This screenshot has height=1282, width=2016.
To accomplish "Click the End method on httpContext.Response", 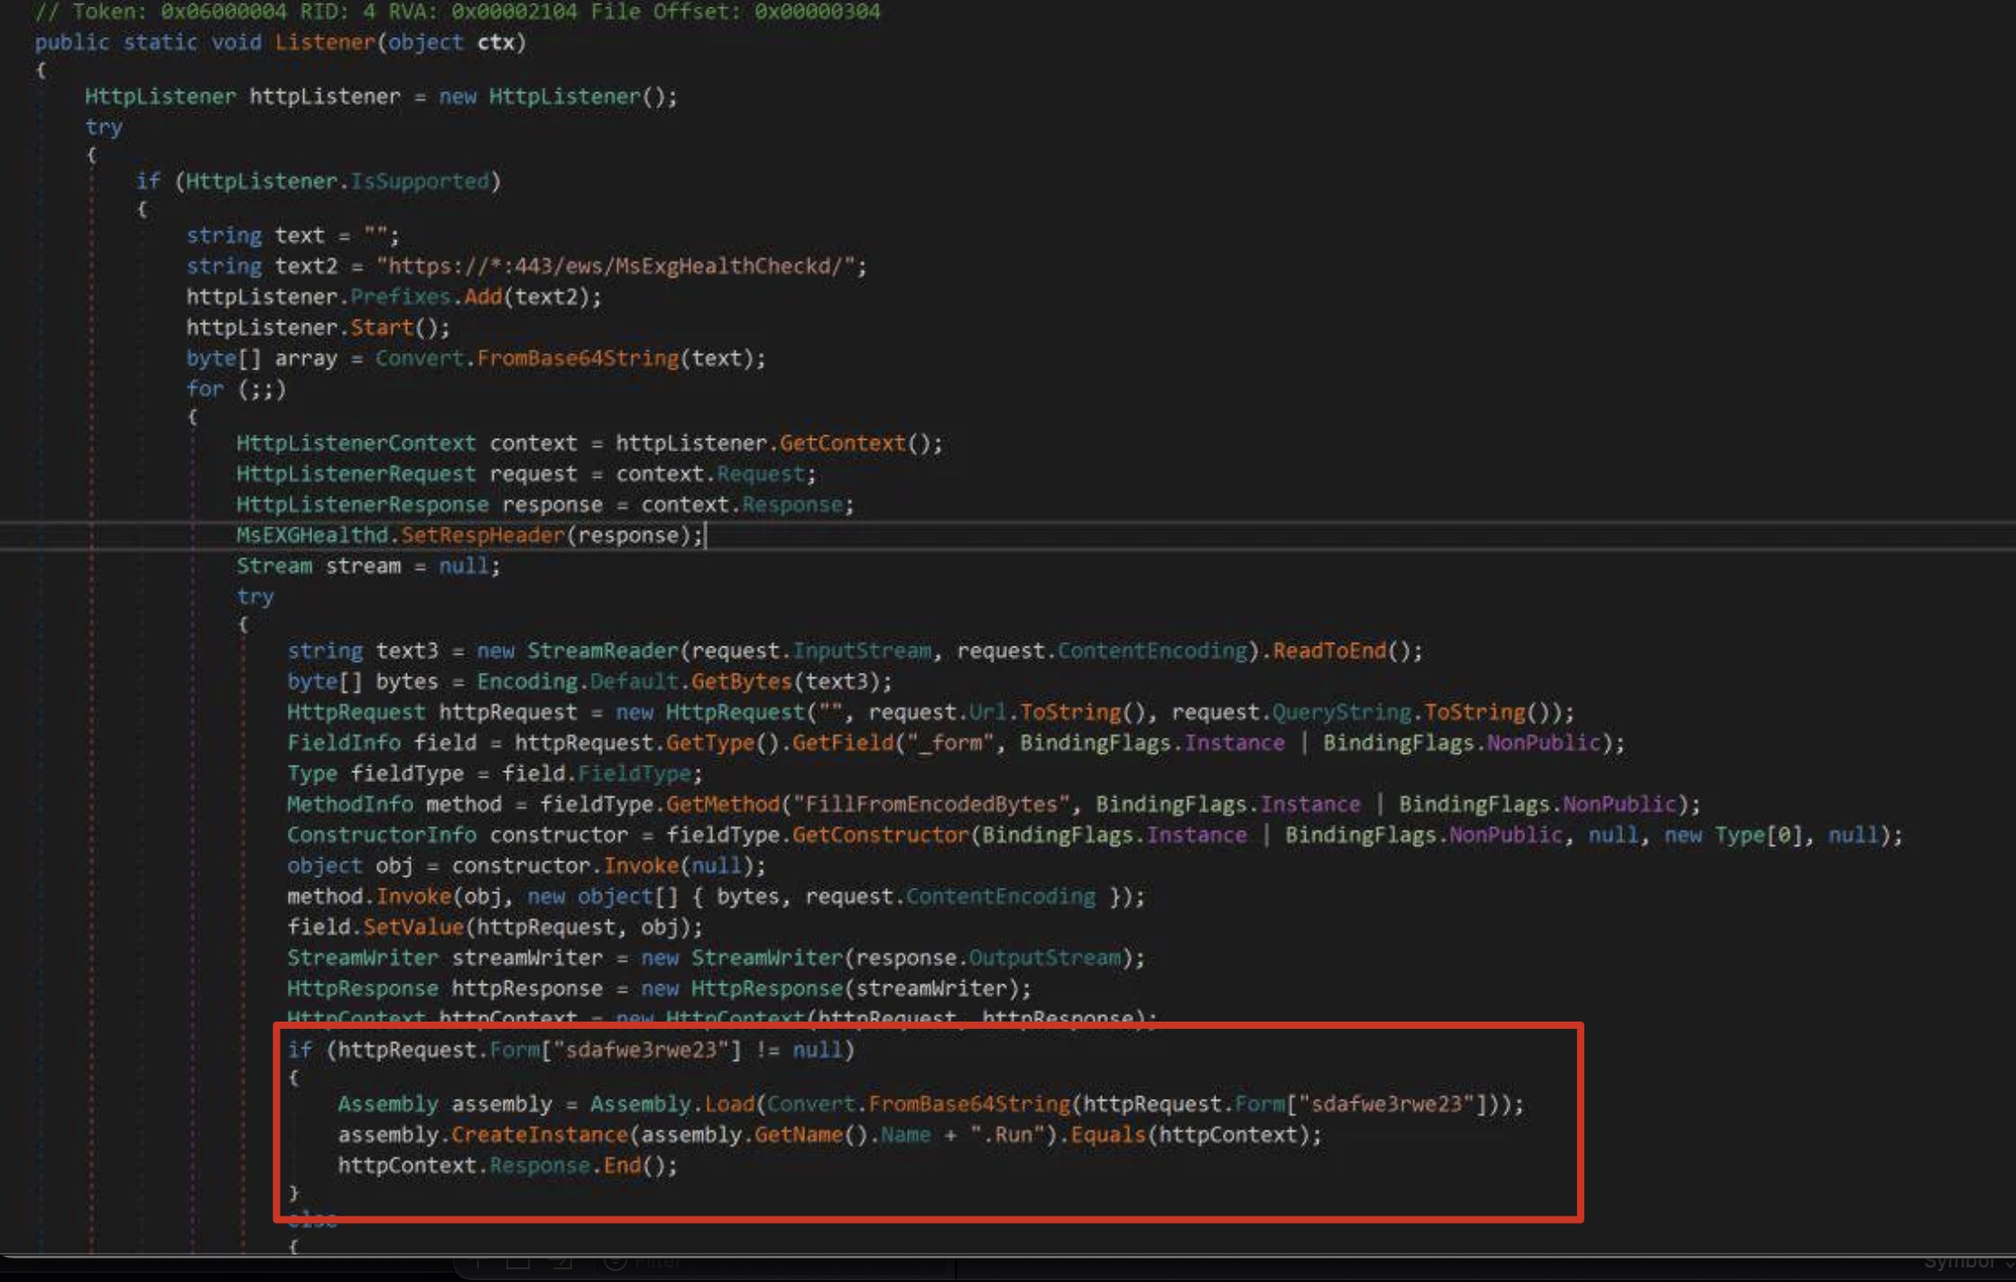I will click(x=622, y=1165).
